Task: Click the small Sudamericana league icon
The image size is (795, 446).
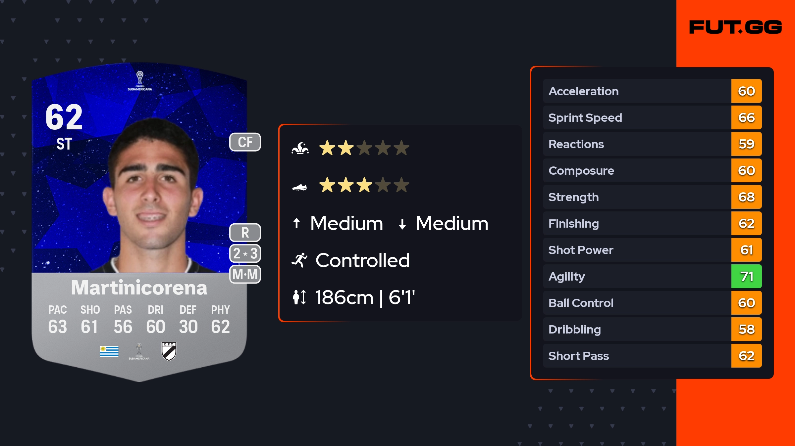Action: coord(139,351)
